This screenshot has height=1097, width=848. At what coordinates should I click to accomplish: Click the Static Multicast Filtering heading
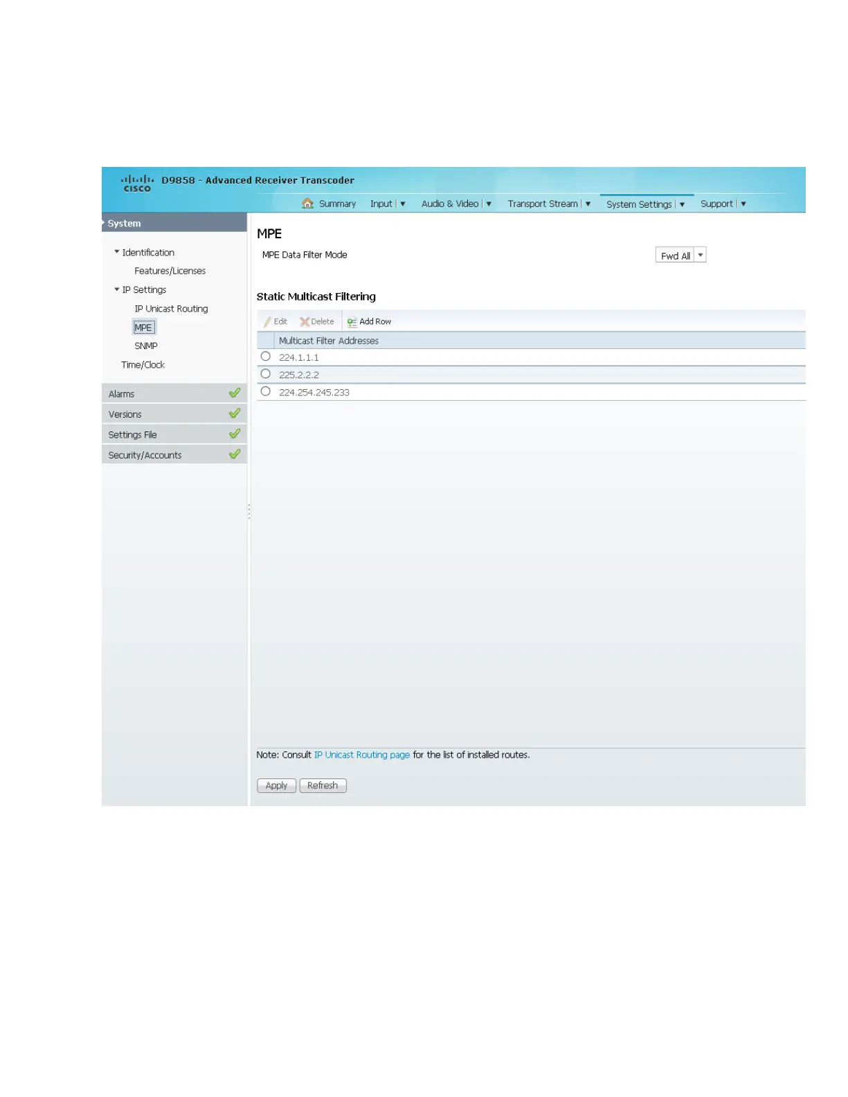pyautogui.click(x=316, y=296)
